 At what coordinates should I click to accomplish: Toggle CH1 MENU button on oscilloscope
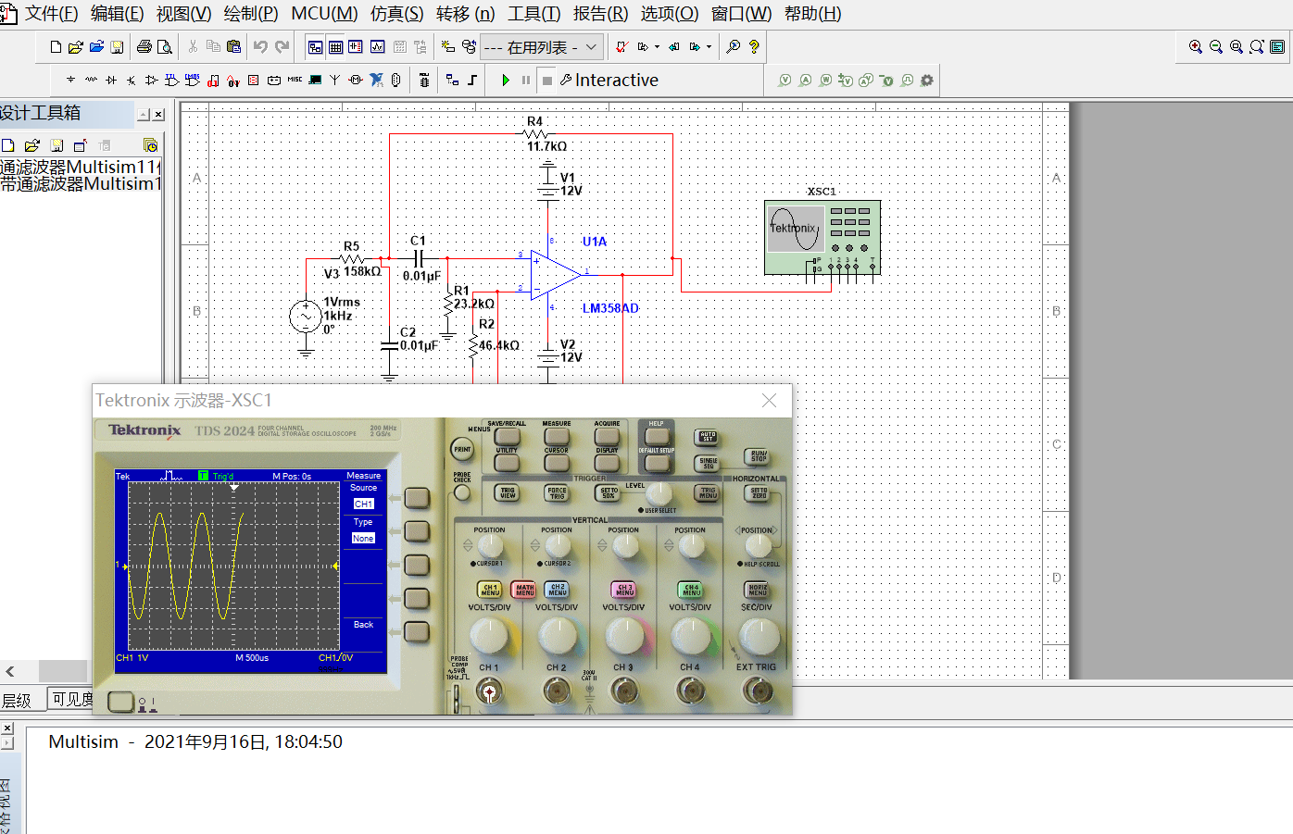click(490, 589)
